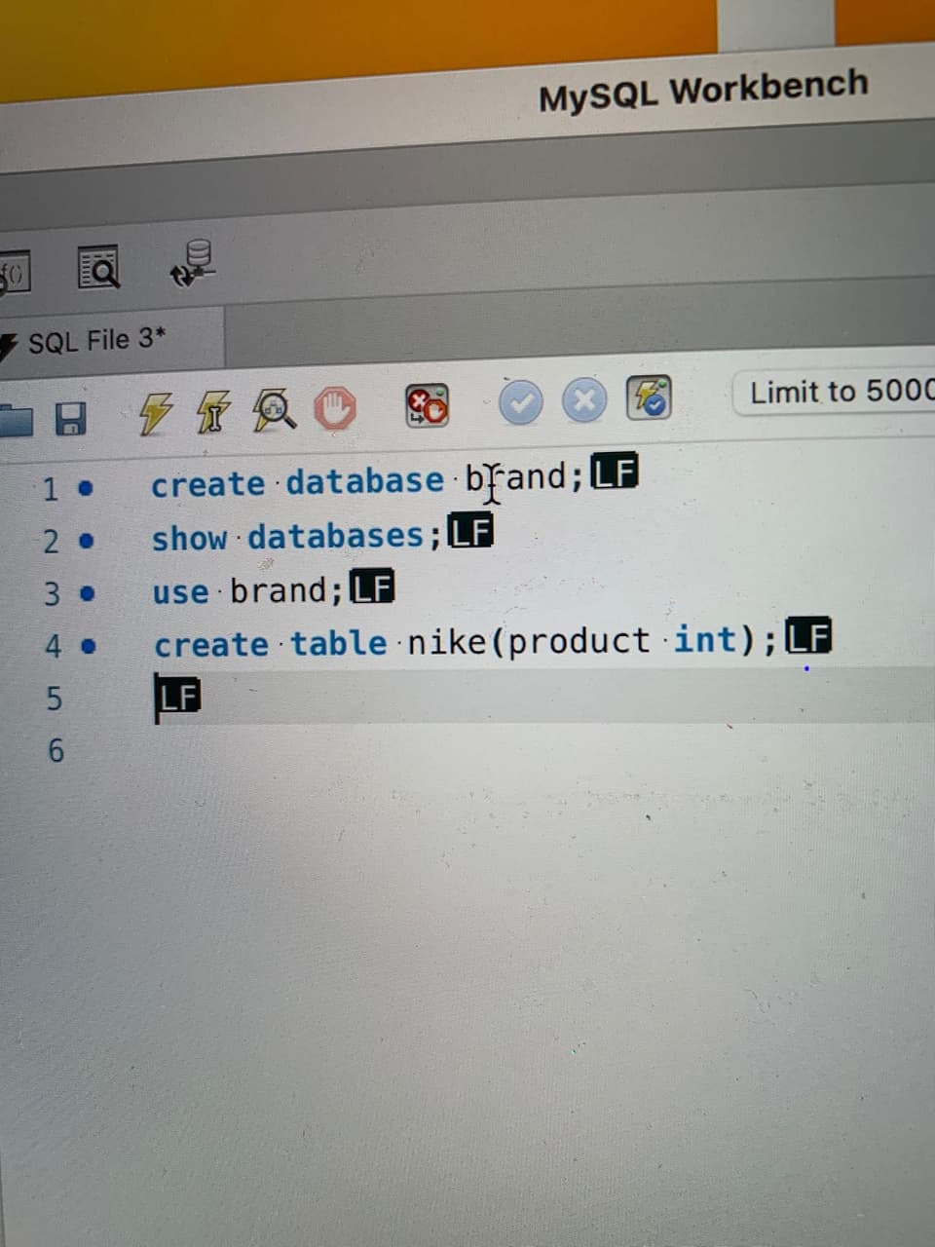This screenshot has height=1247, width=935.
Task: Click line 1 statement marker dot
Action: (86, 487)
